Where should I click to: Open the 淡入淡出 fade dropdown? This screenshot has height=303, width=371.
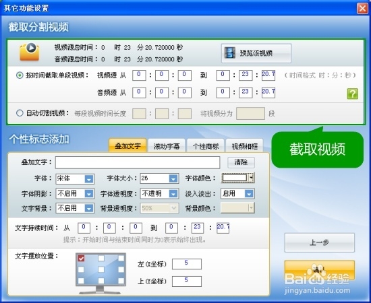[x=249, y=194]
